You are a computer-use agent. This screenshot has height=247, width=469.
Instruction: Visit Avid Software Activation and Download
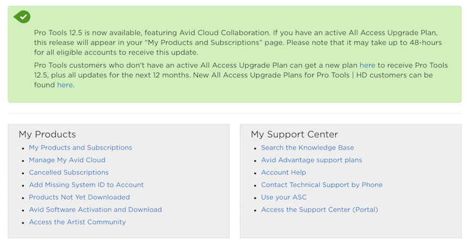[95, 209]
